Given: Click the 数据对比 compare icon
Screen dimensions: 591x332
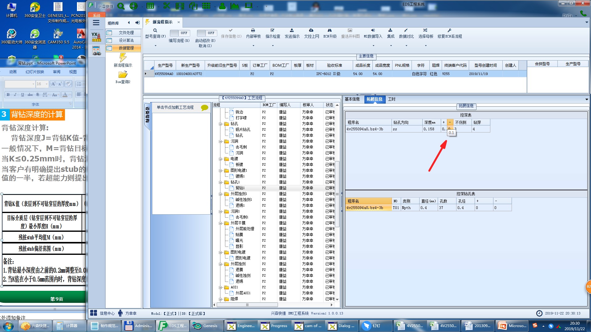Looking at the screenshot, I should (x=406, y=30).
